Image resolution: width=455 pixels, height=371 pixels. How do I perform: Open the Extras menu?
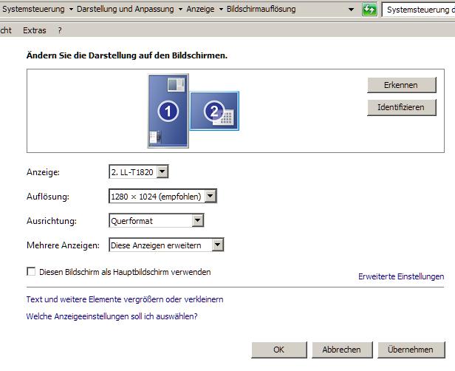[35, 30]
